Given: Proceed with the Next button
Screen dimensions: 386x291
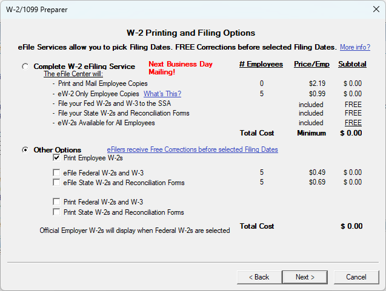Looking at the screenshot, I should 305,277.
